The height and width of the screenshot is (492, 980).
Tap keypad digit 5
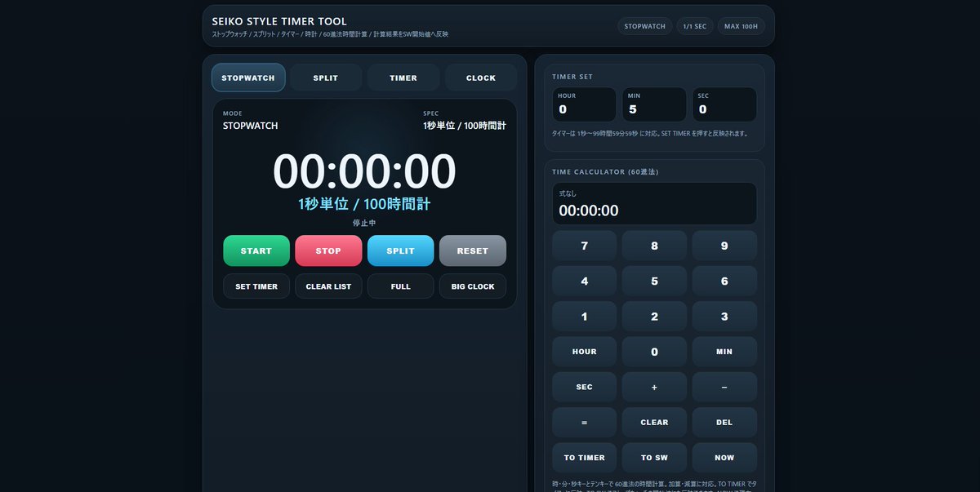point(654,281)
